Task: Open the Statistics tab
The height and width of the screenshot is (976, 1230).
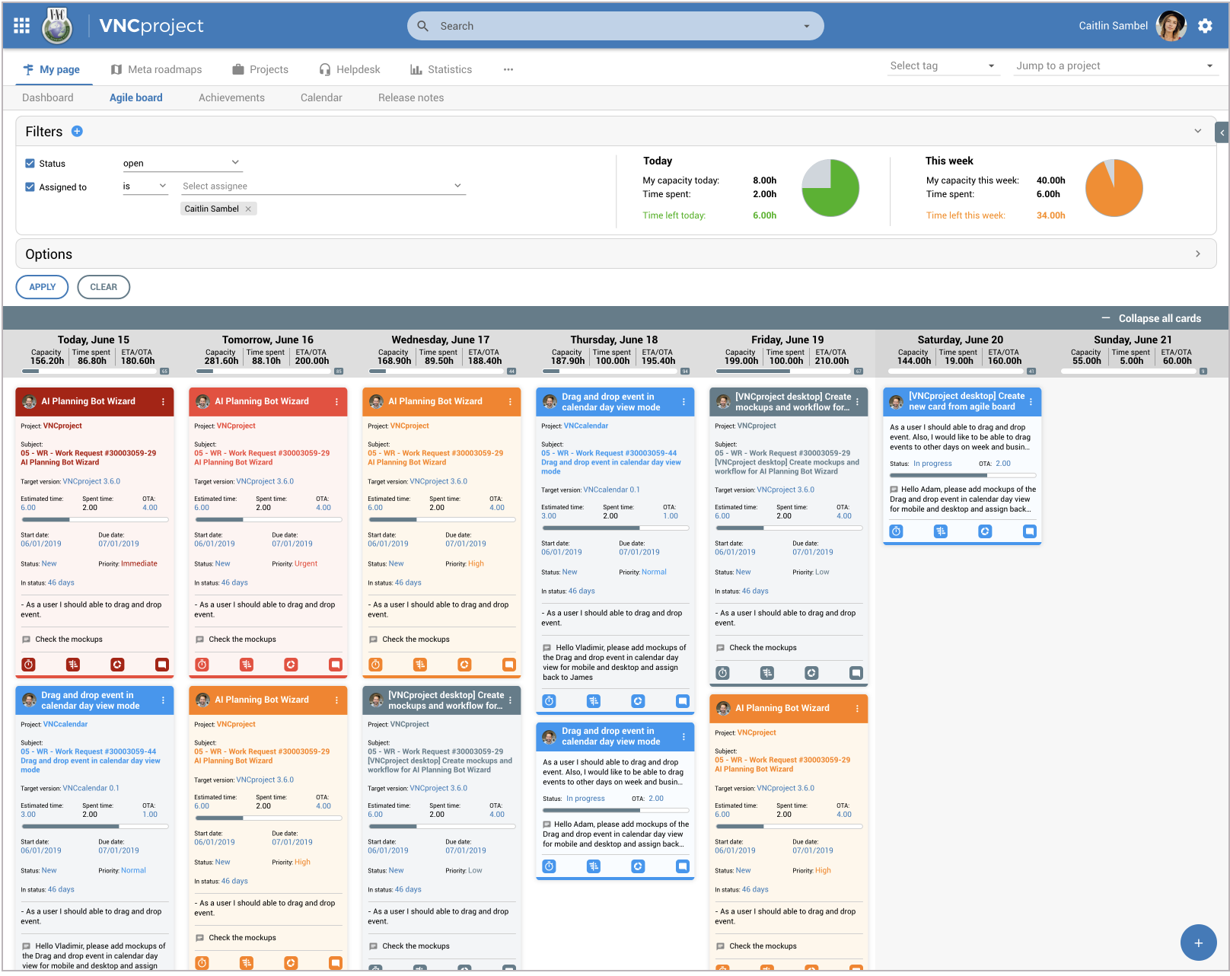Action: 441,69
